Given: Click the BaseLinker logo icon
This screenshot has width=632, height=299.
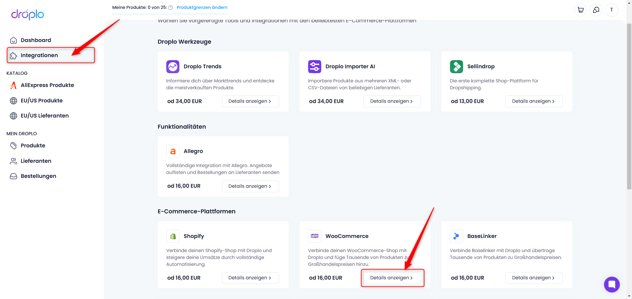Looking at the screenshot, I should [x=457, y=236].
